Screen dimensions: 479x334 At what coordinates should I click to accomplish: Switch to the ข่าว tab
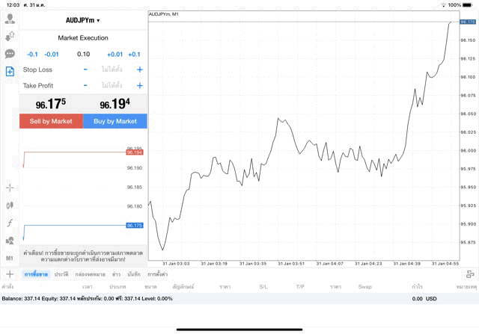coord(117,275)
